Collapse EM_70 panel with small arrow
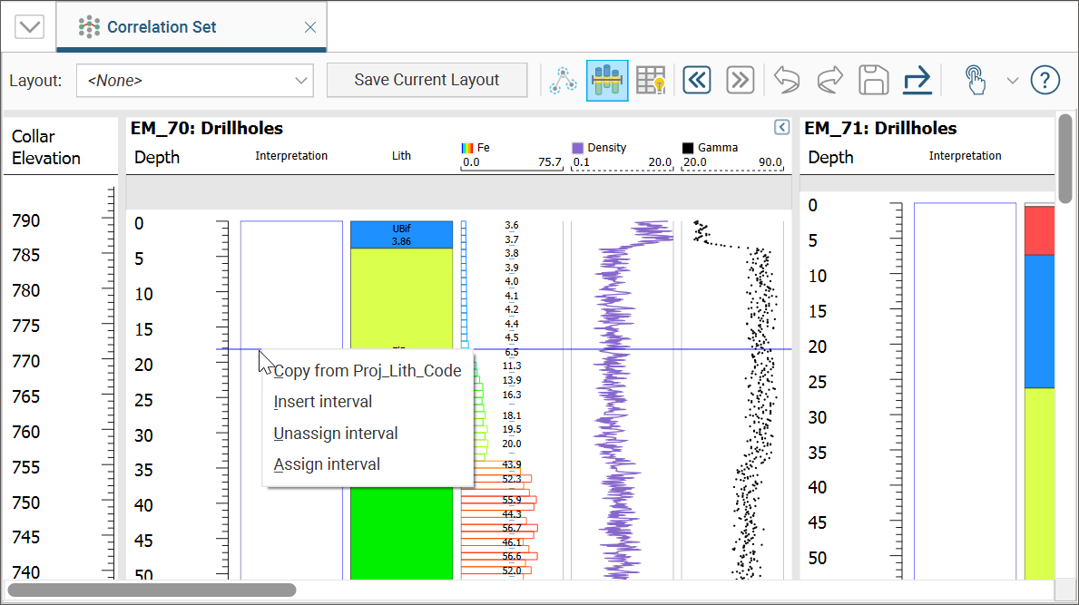The width and height of the screenshot is (1079, 605). pyautogui.click(x=781, y=128)
